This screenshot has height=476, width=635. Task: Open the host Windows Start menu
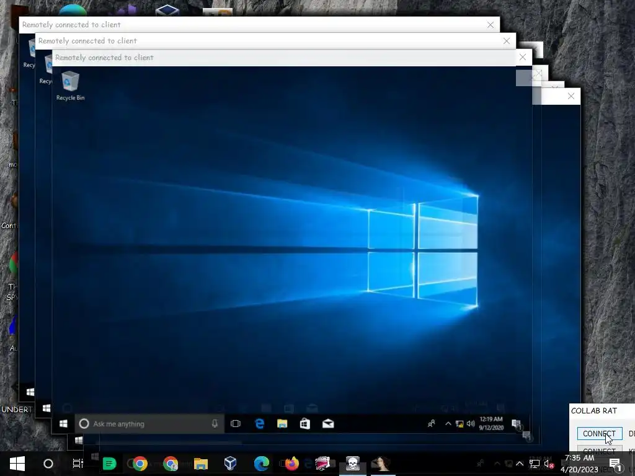tap(17, 464)
